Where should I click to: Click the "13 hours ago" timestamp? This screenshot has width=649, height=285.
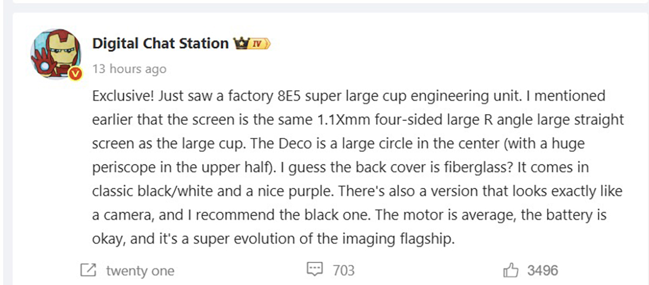coord(129,69)
